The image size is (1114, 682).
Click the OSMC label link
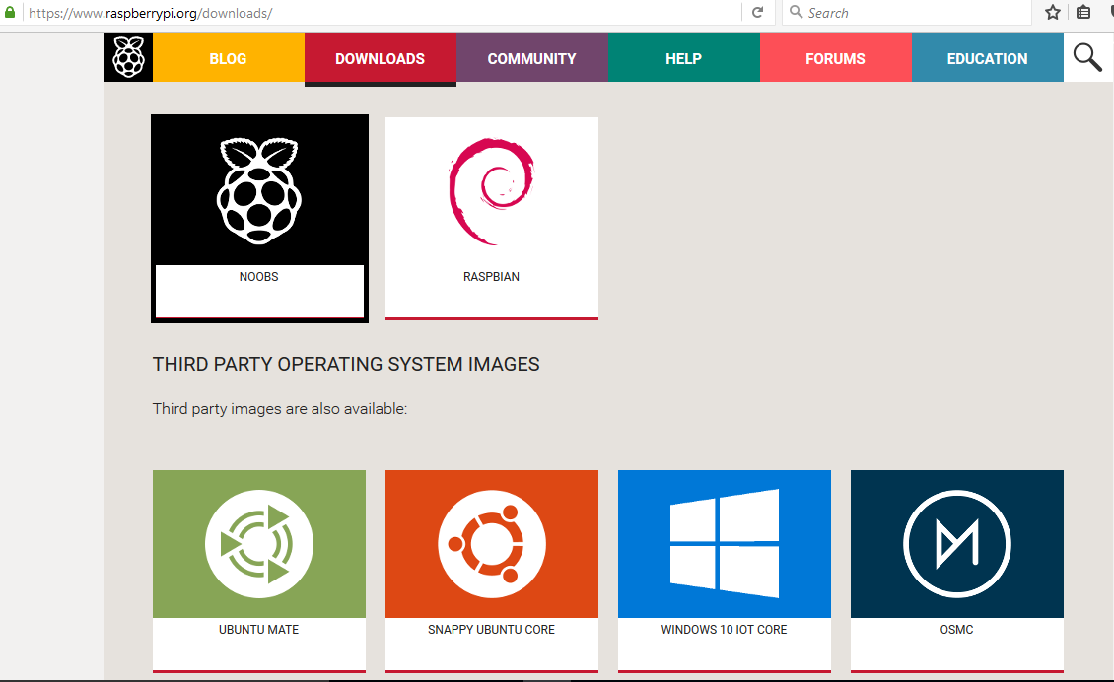pos(957,630)
